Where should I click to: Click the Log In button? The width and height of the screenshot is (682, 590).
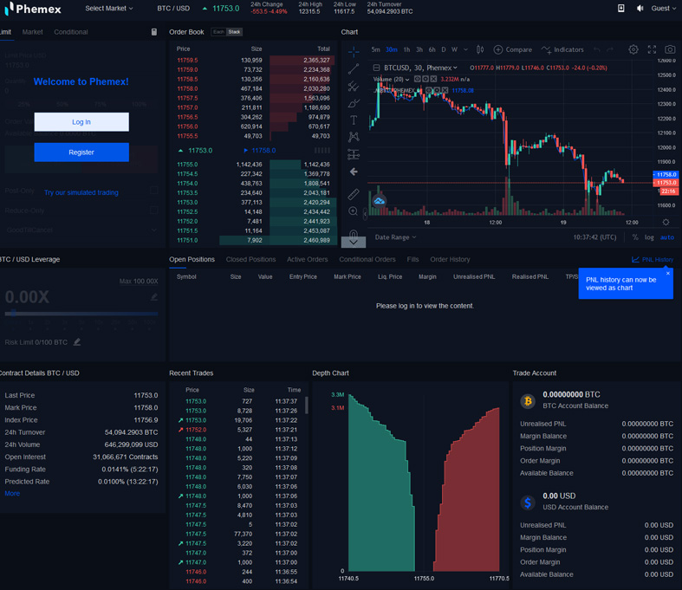(x=81, y=122)
